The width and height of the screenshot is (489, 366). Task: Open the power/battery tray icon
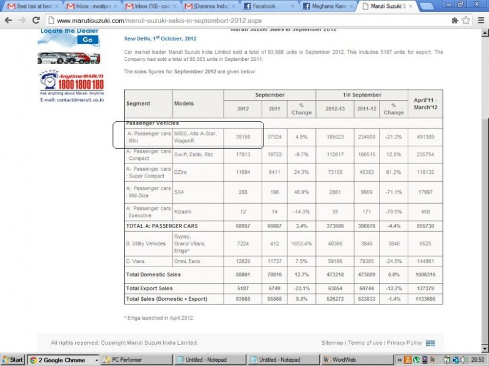(447, 360)
